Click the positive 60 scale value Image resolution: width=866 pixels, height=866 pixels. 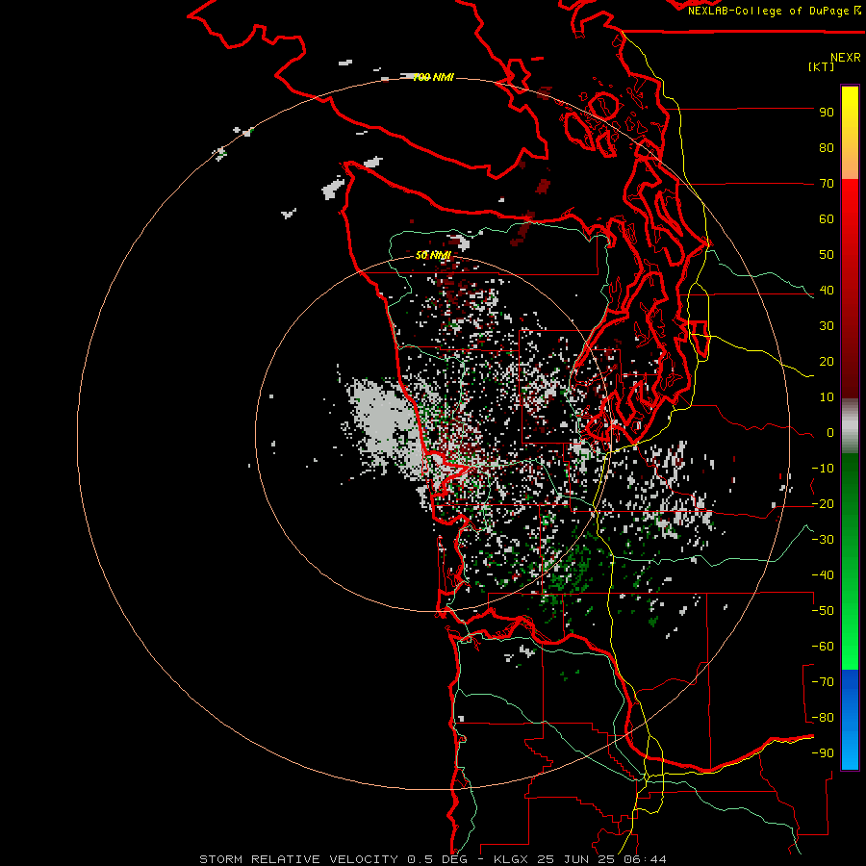pos(827,219)
